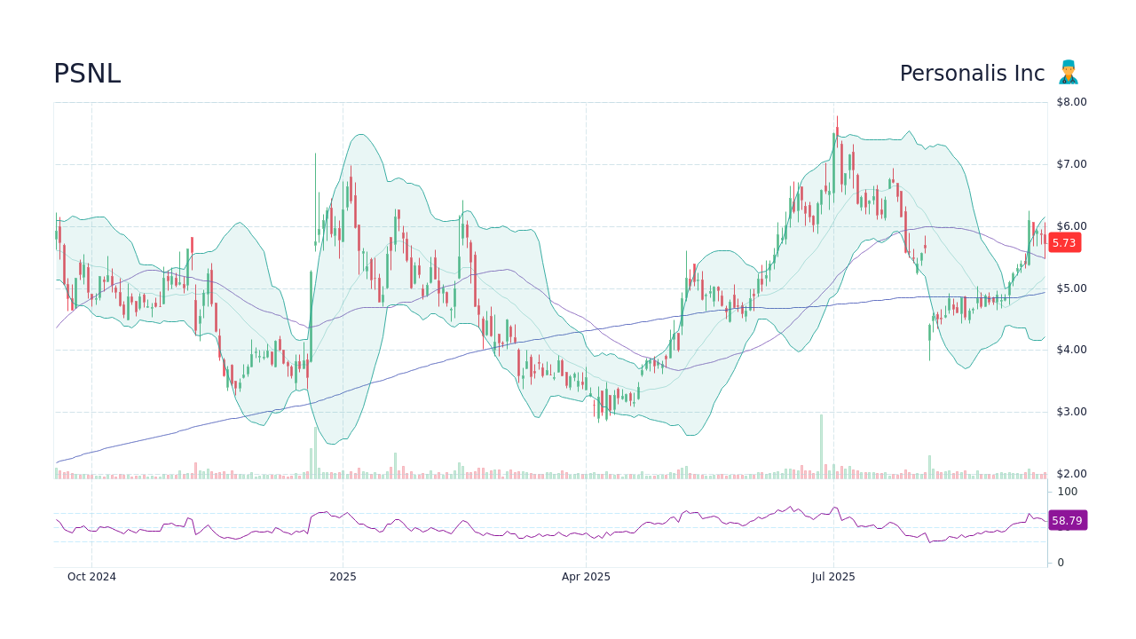This screenshot has height=639, width=1136.
Task: Click the purple 58.79 RSI value badge
Action: pos(1067,520)
